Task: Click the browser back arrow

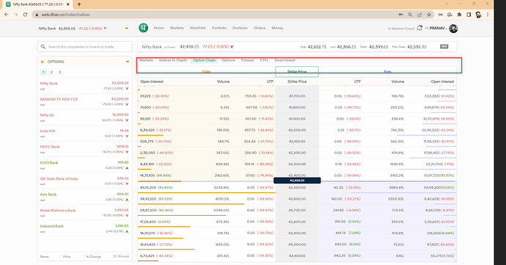Action: pyautogui.click(x=7, y=15)
